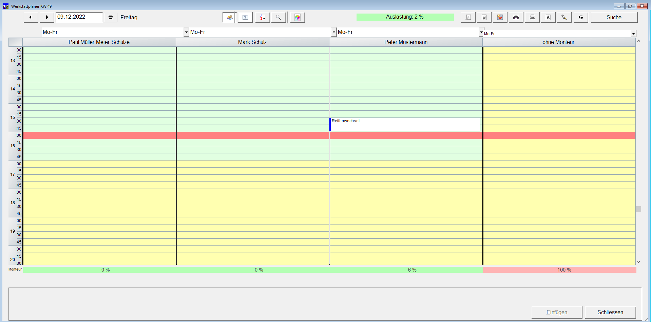The width and height of the screenshot is (651, 322).
Task: Toggle the mechanics group view icon
Action: [x=229, y=17]
